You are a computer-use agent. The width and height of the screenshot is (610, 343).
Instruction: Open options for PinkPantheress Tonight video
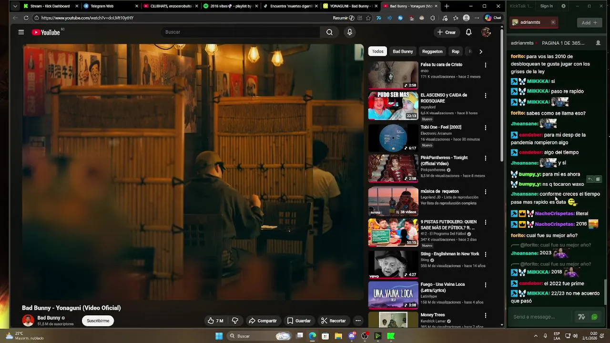(486, 158)
